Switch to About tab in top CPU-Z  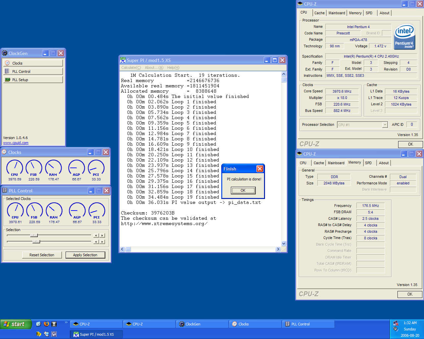pos(384,13)
